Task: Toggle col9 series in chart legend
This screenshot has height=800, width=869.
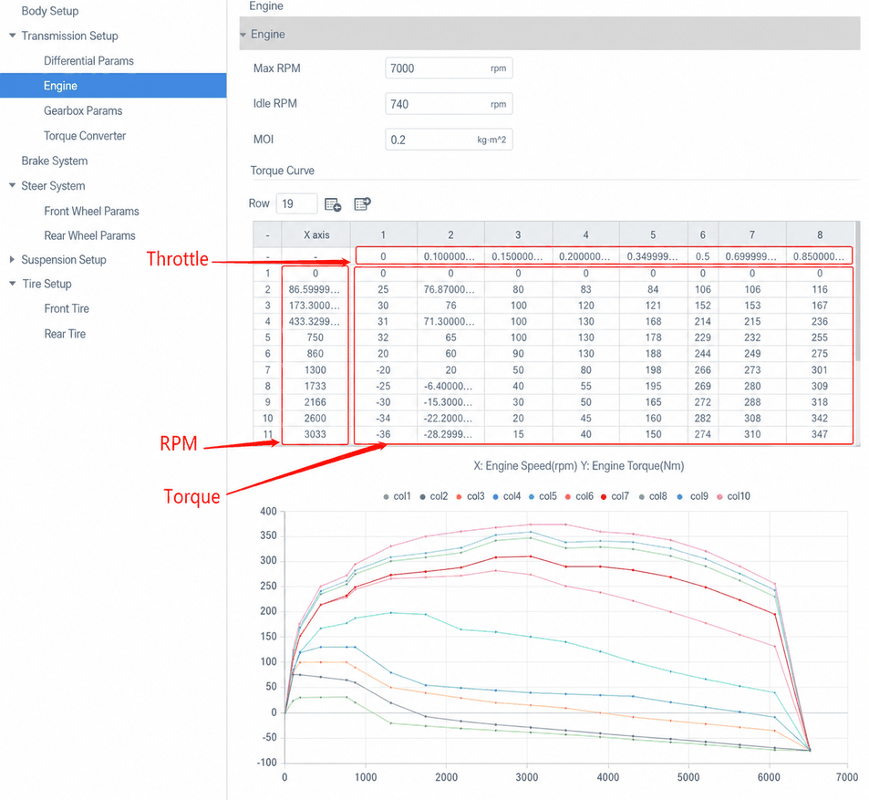Action: pyautogui.click(x=692, y=496)
